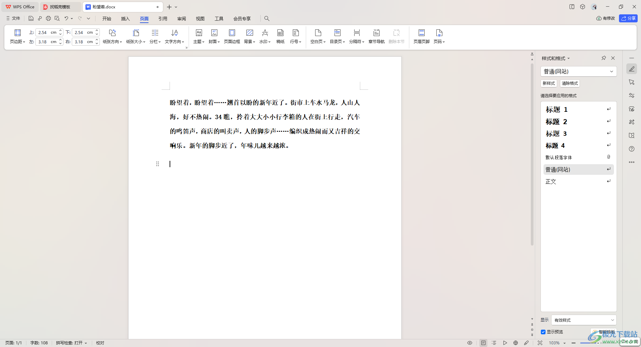Viewport: 641px width, 347px height.
Task: Apply the 标题 1 style
Action: point(578,109)
